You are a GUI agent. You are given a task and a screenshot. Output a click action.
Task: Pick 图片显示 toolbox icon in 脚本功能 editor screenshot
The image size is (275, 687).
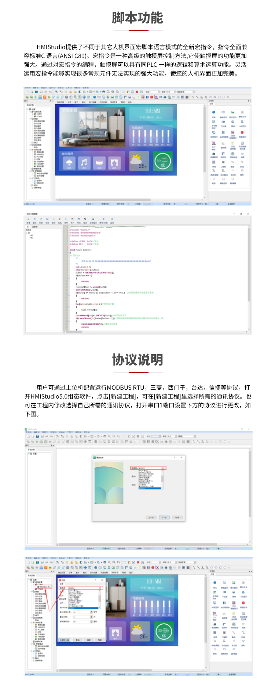tap(232, 113)
